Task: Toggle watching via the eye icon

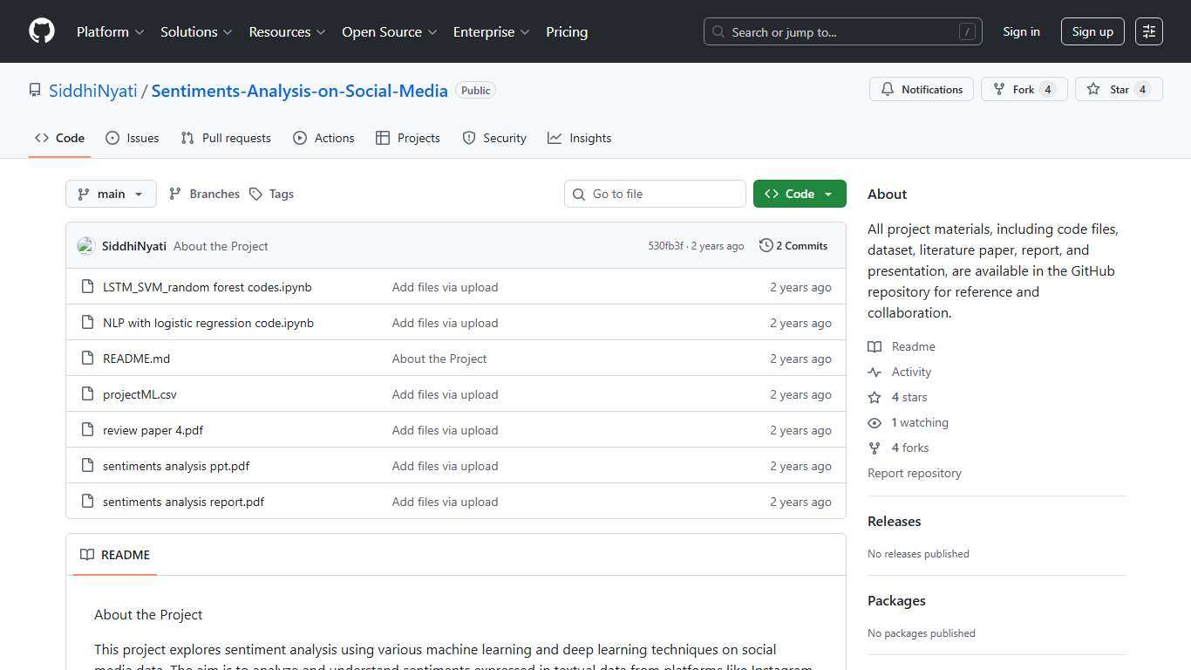Action: click(x=875, y=422)
